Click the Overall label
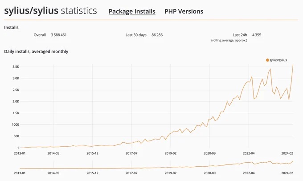 pos(40,35)
